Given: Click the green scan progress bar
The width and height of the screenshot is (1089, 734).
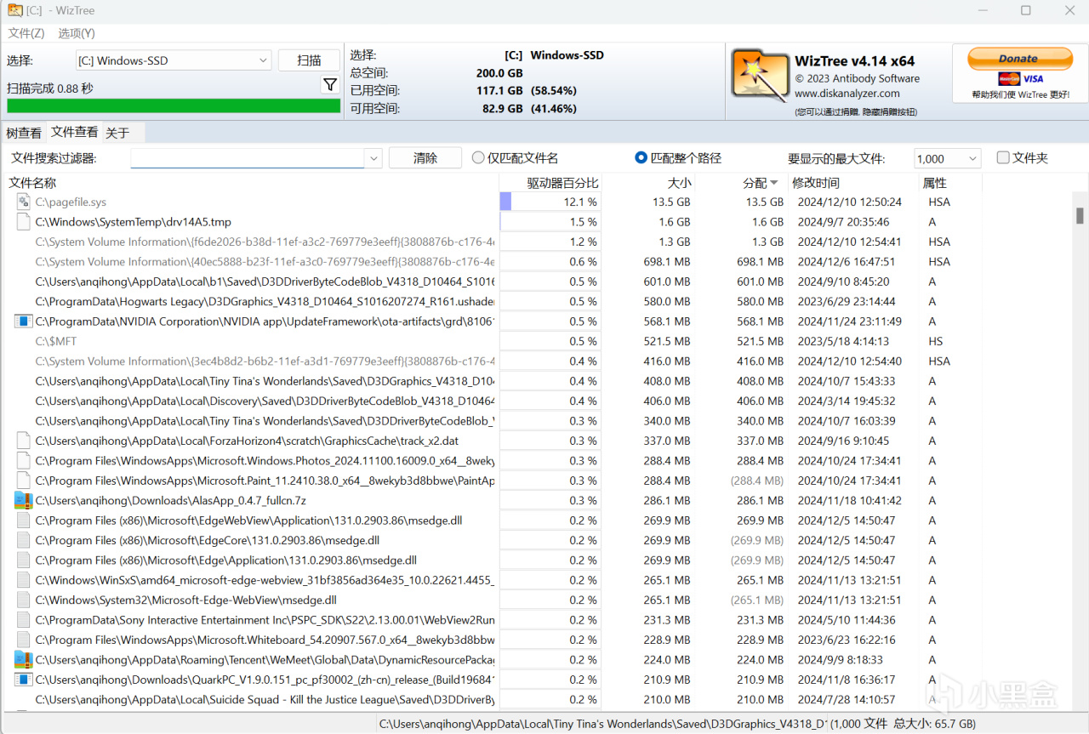Looking at the screenshot, I should [x=174, y=105].
